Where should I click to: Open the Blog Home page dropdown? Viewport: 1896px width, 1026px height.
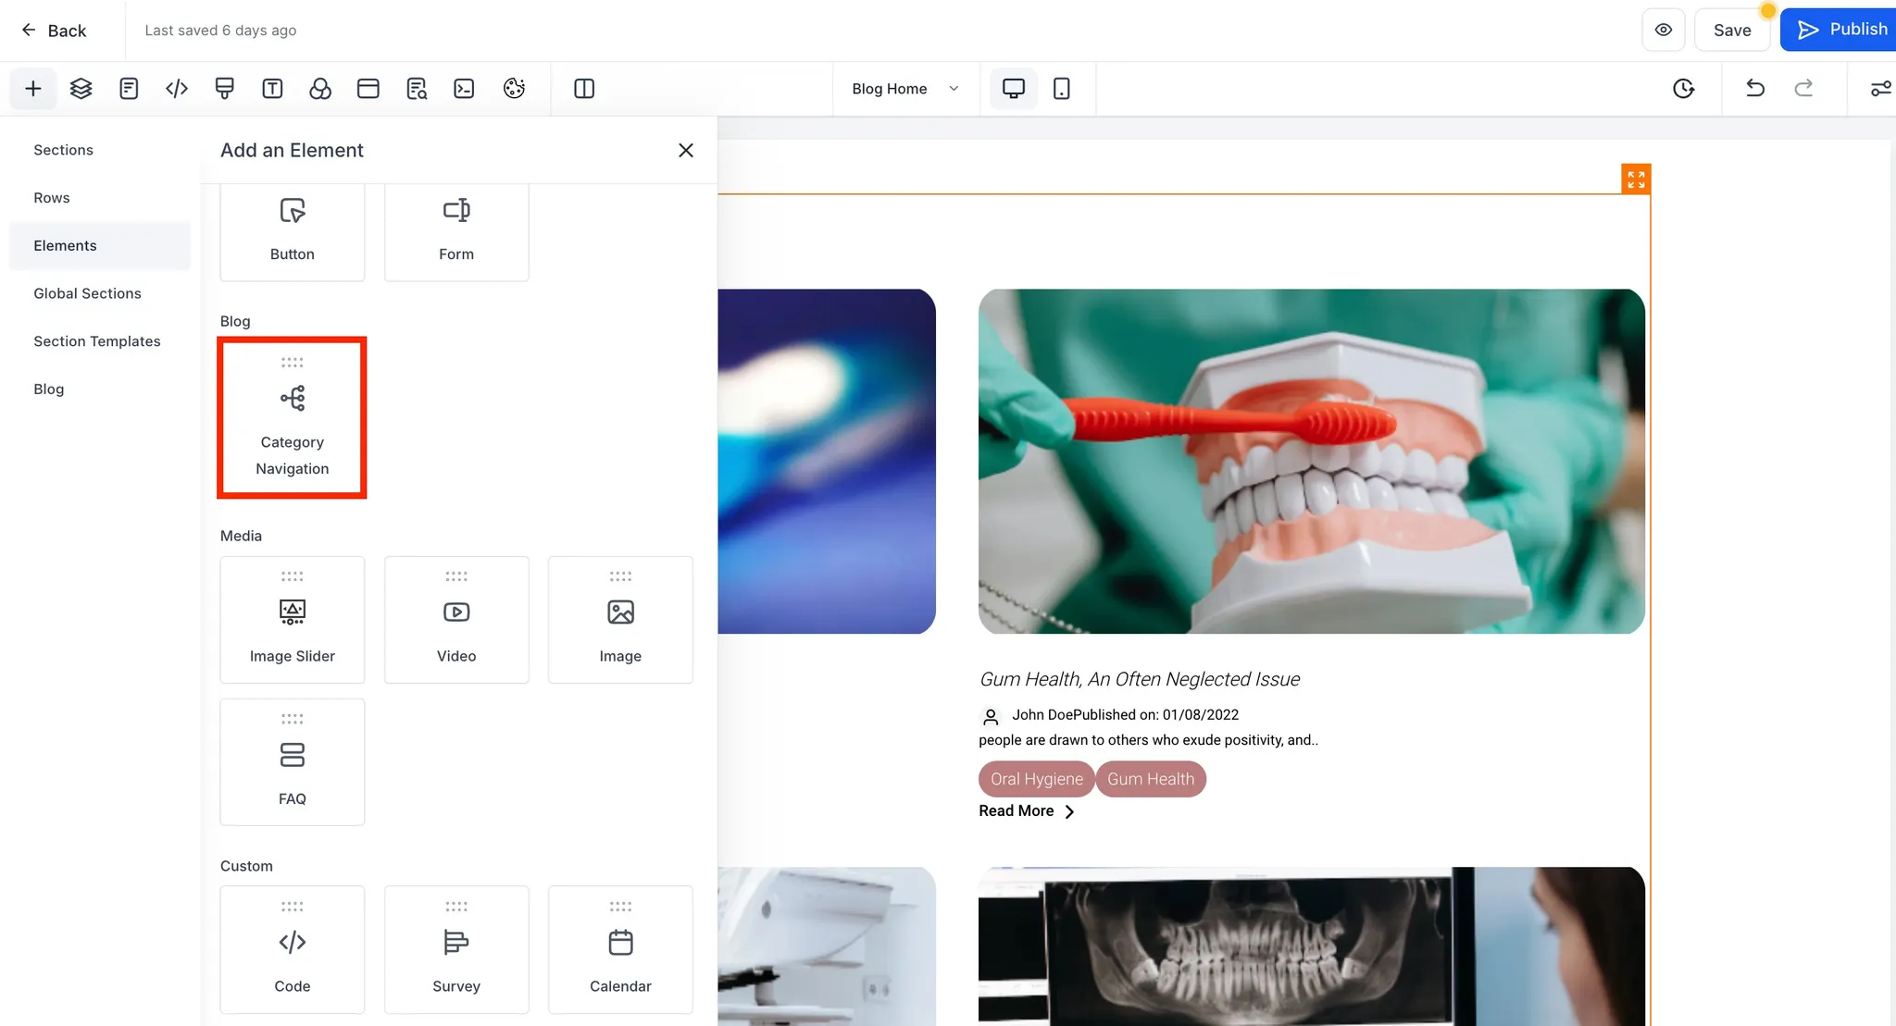[x=904, y=89]
